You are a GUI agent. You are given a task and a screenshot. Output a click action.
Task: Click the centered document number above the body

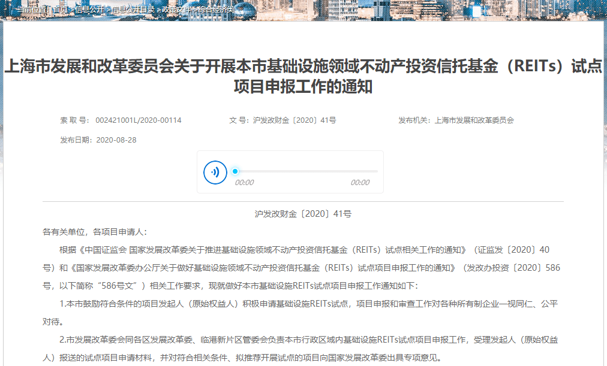pyautogui.click(x=303, y=213)
